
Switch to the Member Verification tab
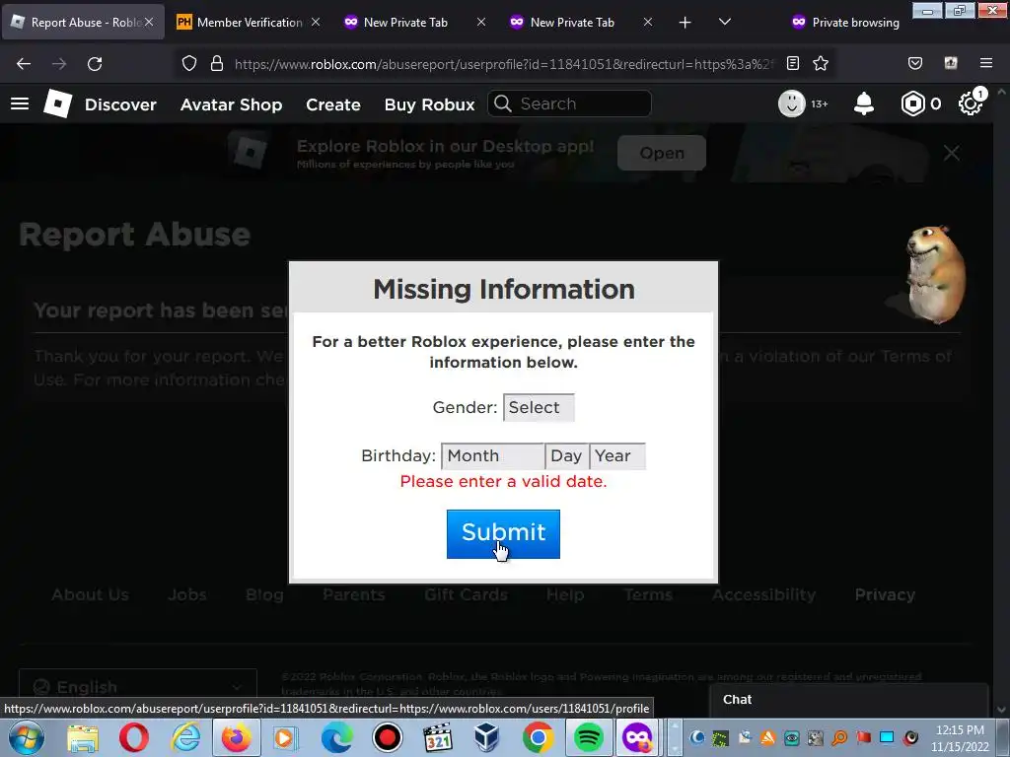click(x=249, y=22)
